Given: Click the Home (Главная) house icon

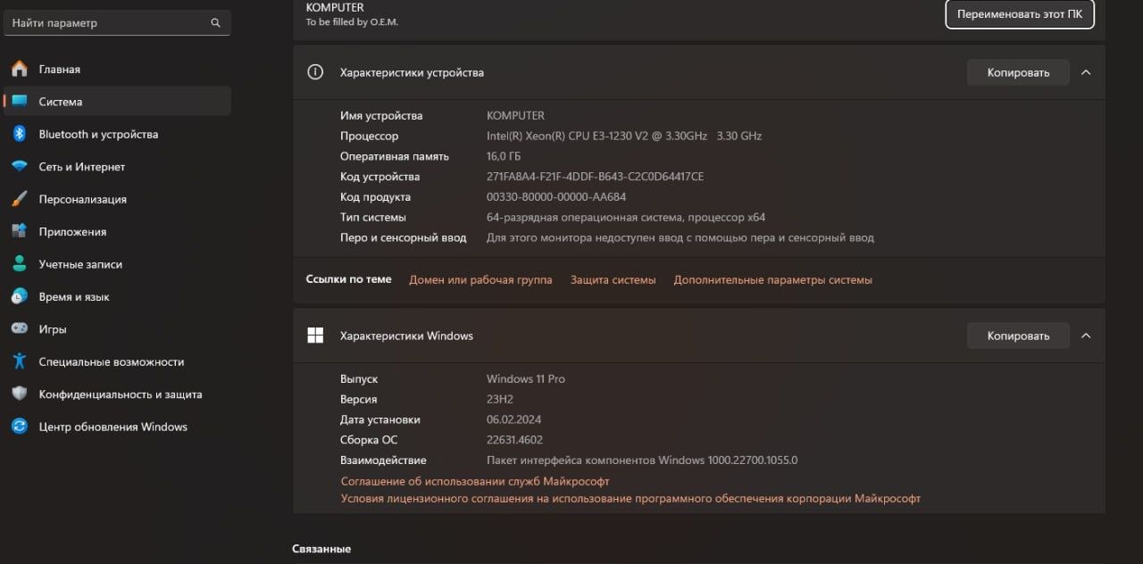Looking at the screenshot, I should click(19, 69).
